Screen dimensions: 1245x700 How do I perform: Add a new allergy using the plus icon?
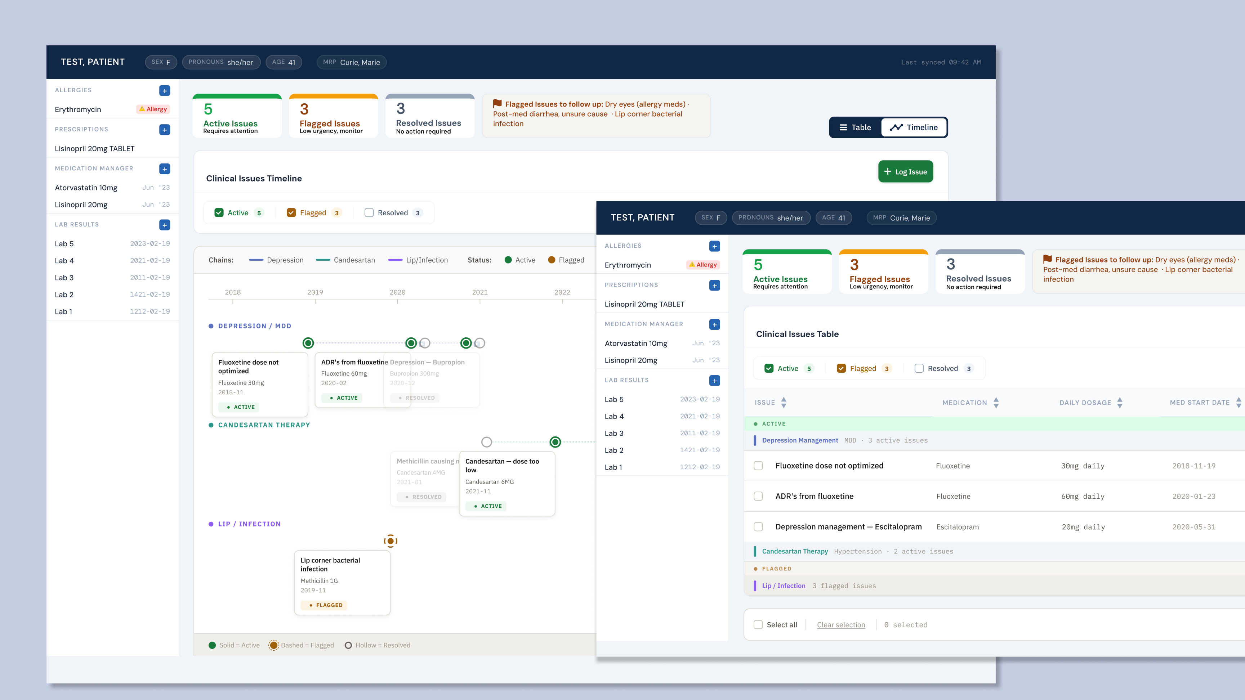click(164, 90)
